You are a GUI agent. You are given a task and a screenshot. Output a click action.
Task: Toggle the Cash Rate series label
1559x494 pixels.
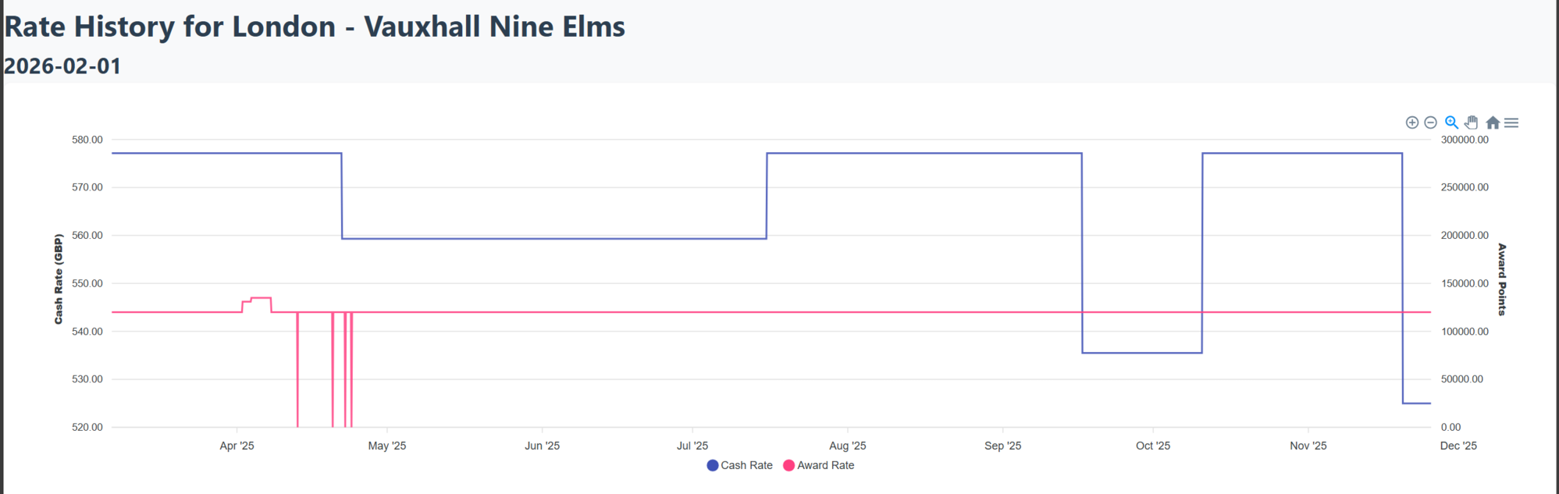(746, 465)
